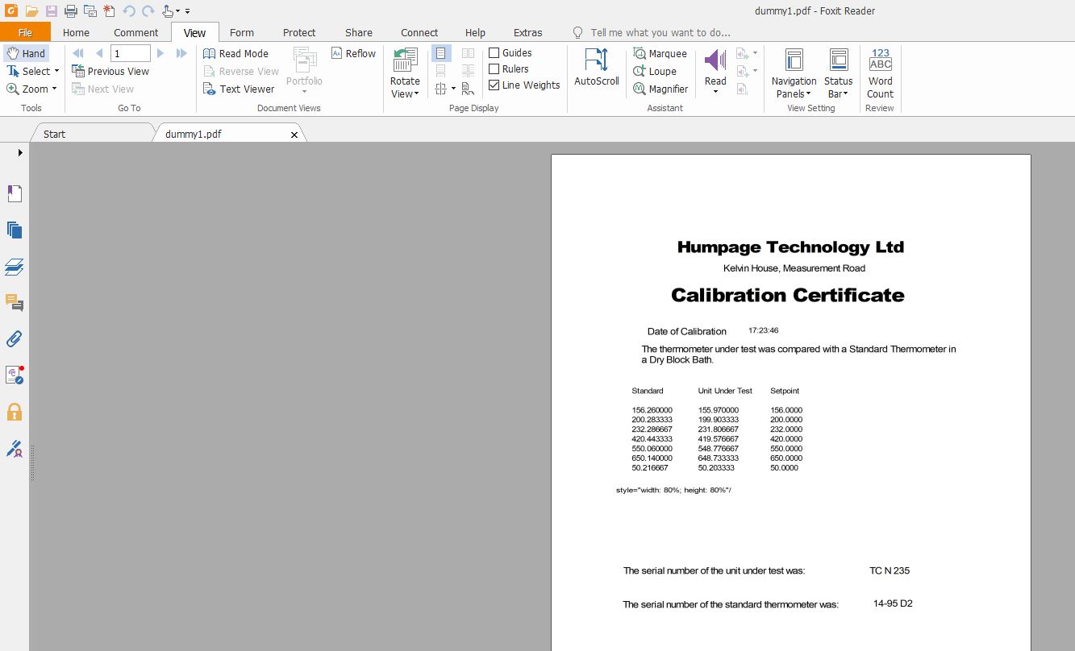The image size is (1075, 651).
Task: Expand the touch mode dropdown in quick access
Action: pos(177,11)
